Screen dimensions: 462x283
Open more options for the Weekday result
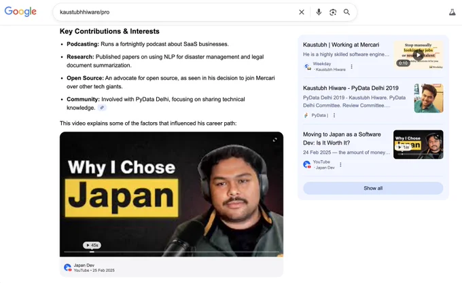[351, 67]
